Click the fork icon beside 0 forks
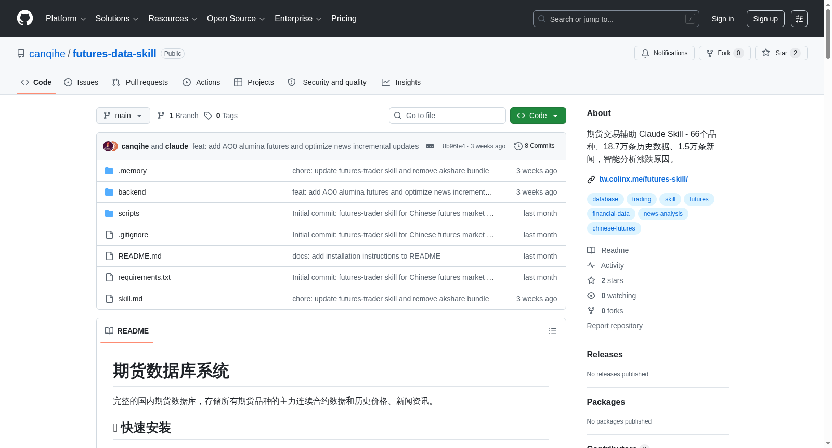 tap(591, 311)
